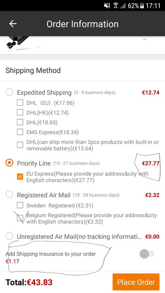Tap the back arrow icon
This screenshot has width=165, height=293.
point(13,24)
